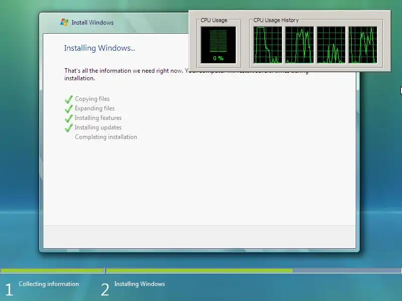402x301 pixels.
Task: Click the Installing Windows progress bar
Action: point(254,270)
